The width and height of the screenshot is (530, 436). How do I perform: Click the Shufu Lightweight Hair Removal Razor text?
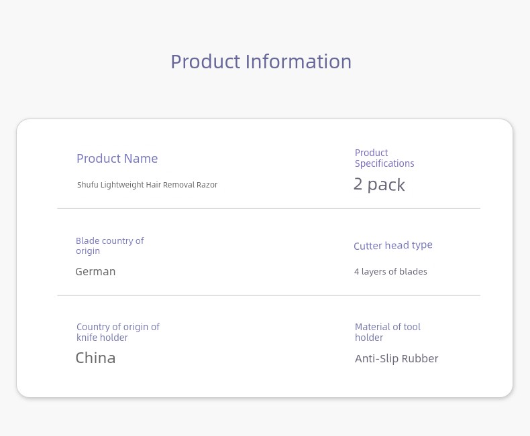[x=147, y=185]
